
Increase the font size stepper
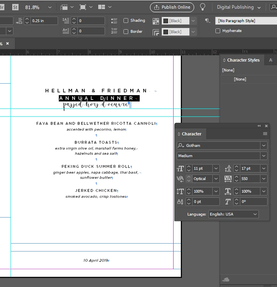[x=189, y=167]
